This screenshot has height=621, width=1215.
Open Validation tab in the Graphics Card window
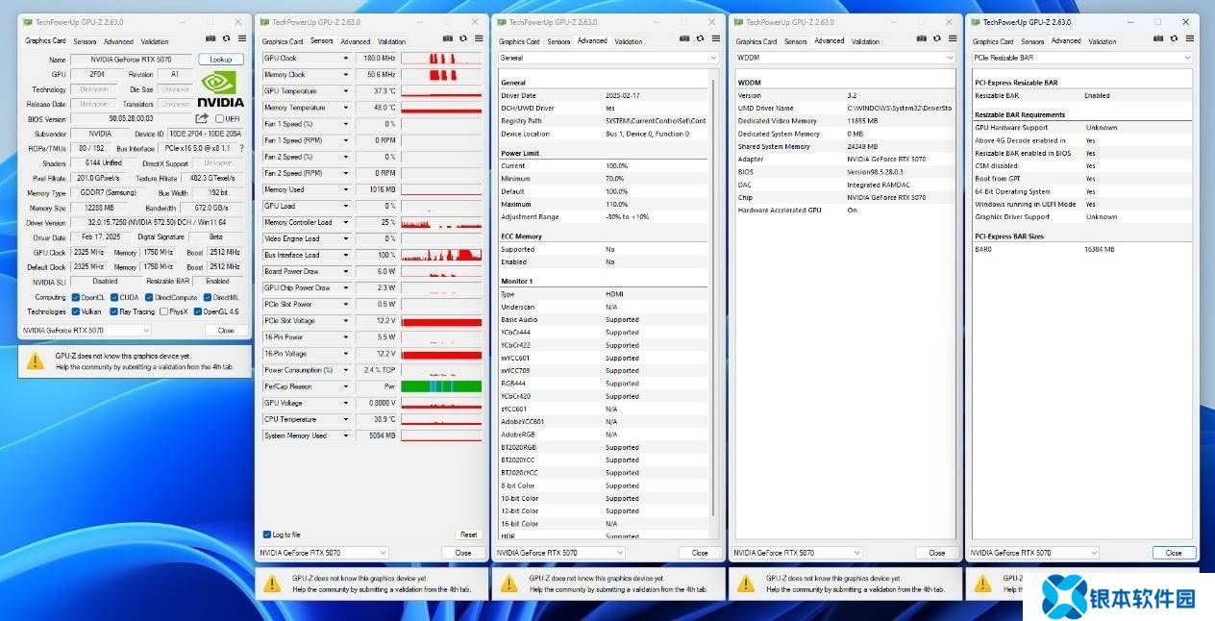(x=154, y=41)
